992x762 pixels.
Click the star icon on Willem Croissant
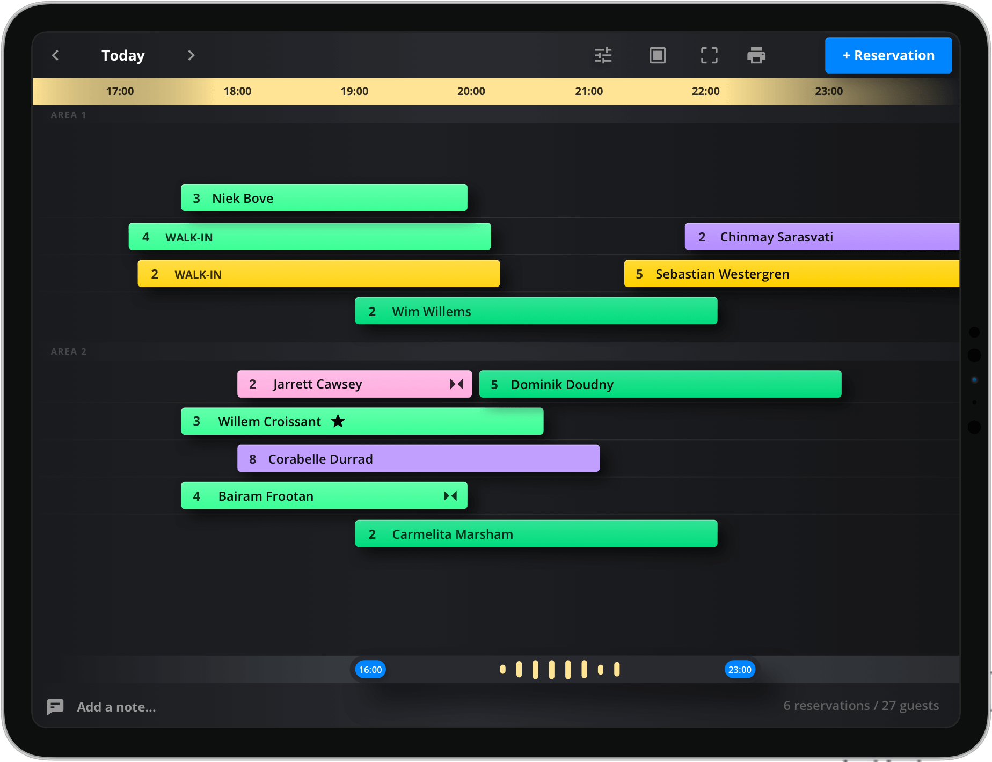(x=338, y=421)
